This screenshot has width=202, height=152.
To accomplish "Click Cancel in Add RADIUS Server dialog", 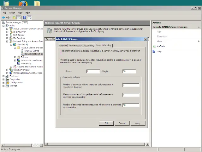I will point(122,123).
